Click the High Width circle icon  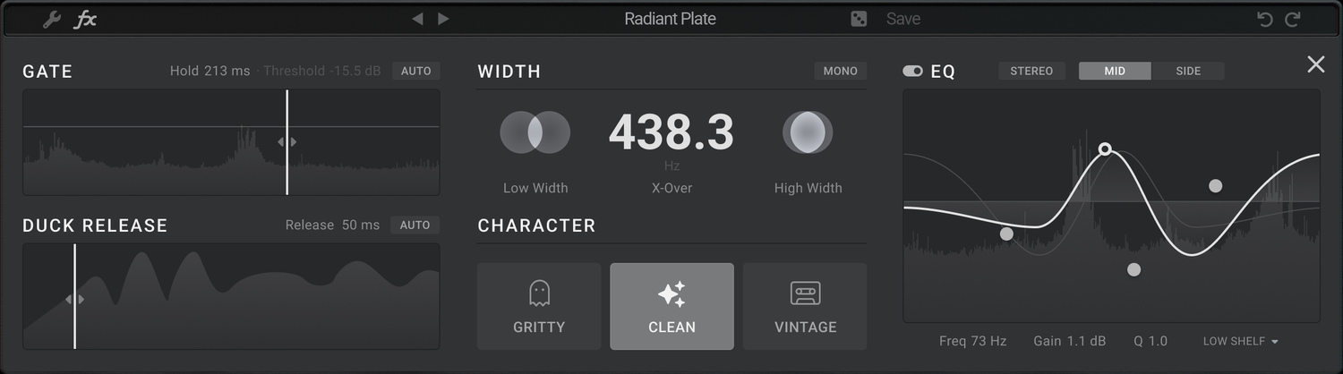point(808,132)
